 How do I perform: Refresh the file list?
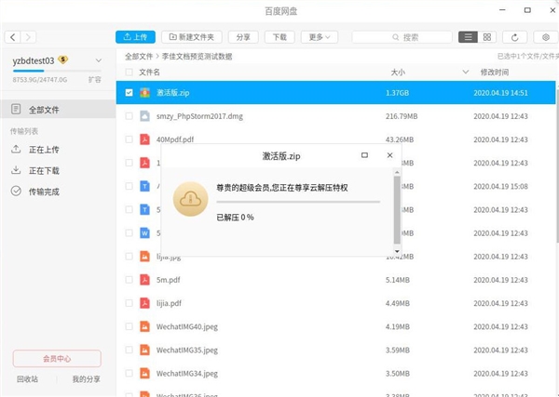515,37
